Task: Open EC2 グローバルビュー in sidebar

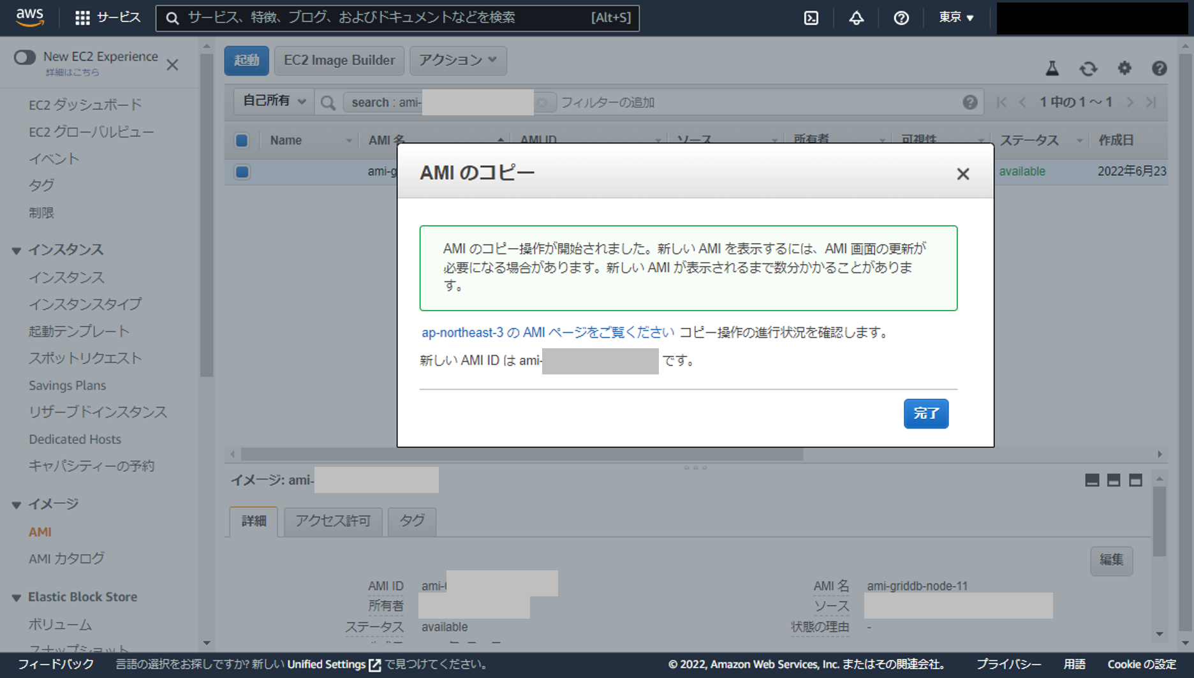Action: click(91, 132)
